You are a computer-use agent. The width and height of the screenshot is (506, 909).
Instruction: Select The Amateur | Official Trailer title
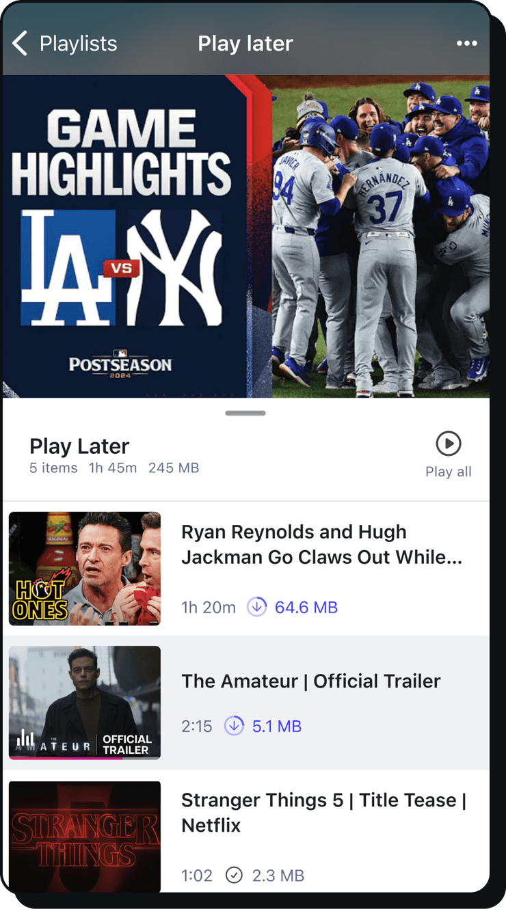coord(311,681)
